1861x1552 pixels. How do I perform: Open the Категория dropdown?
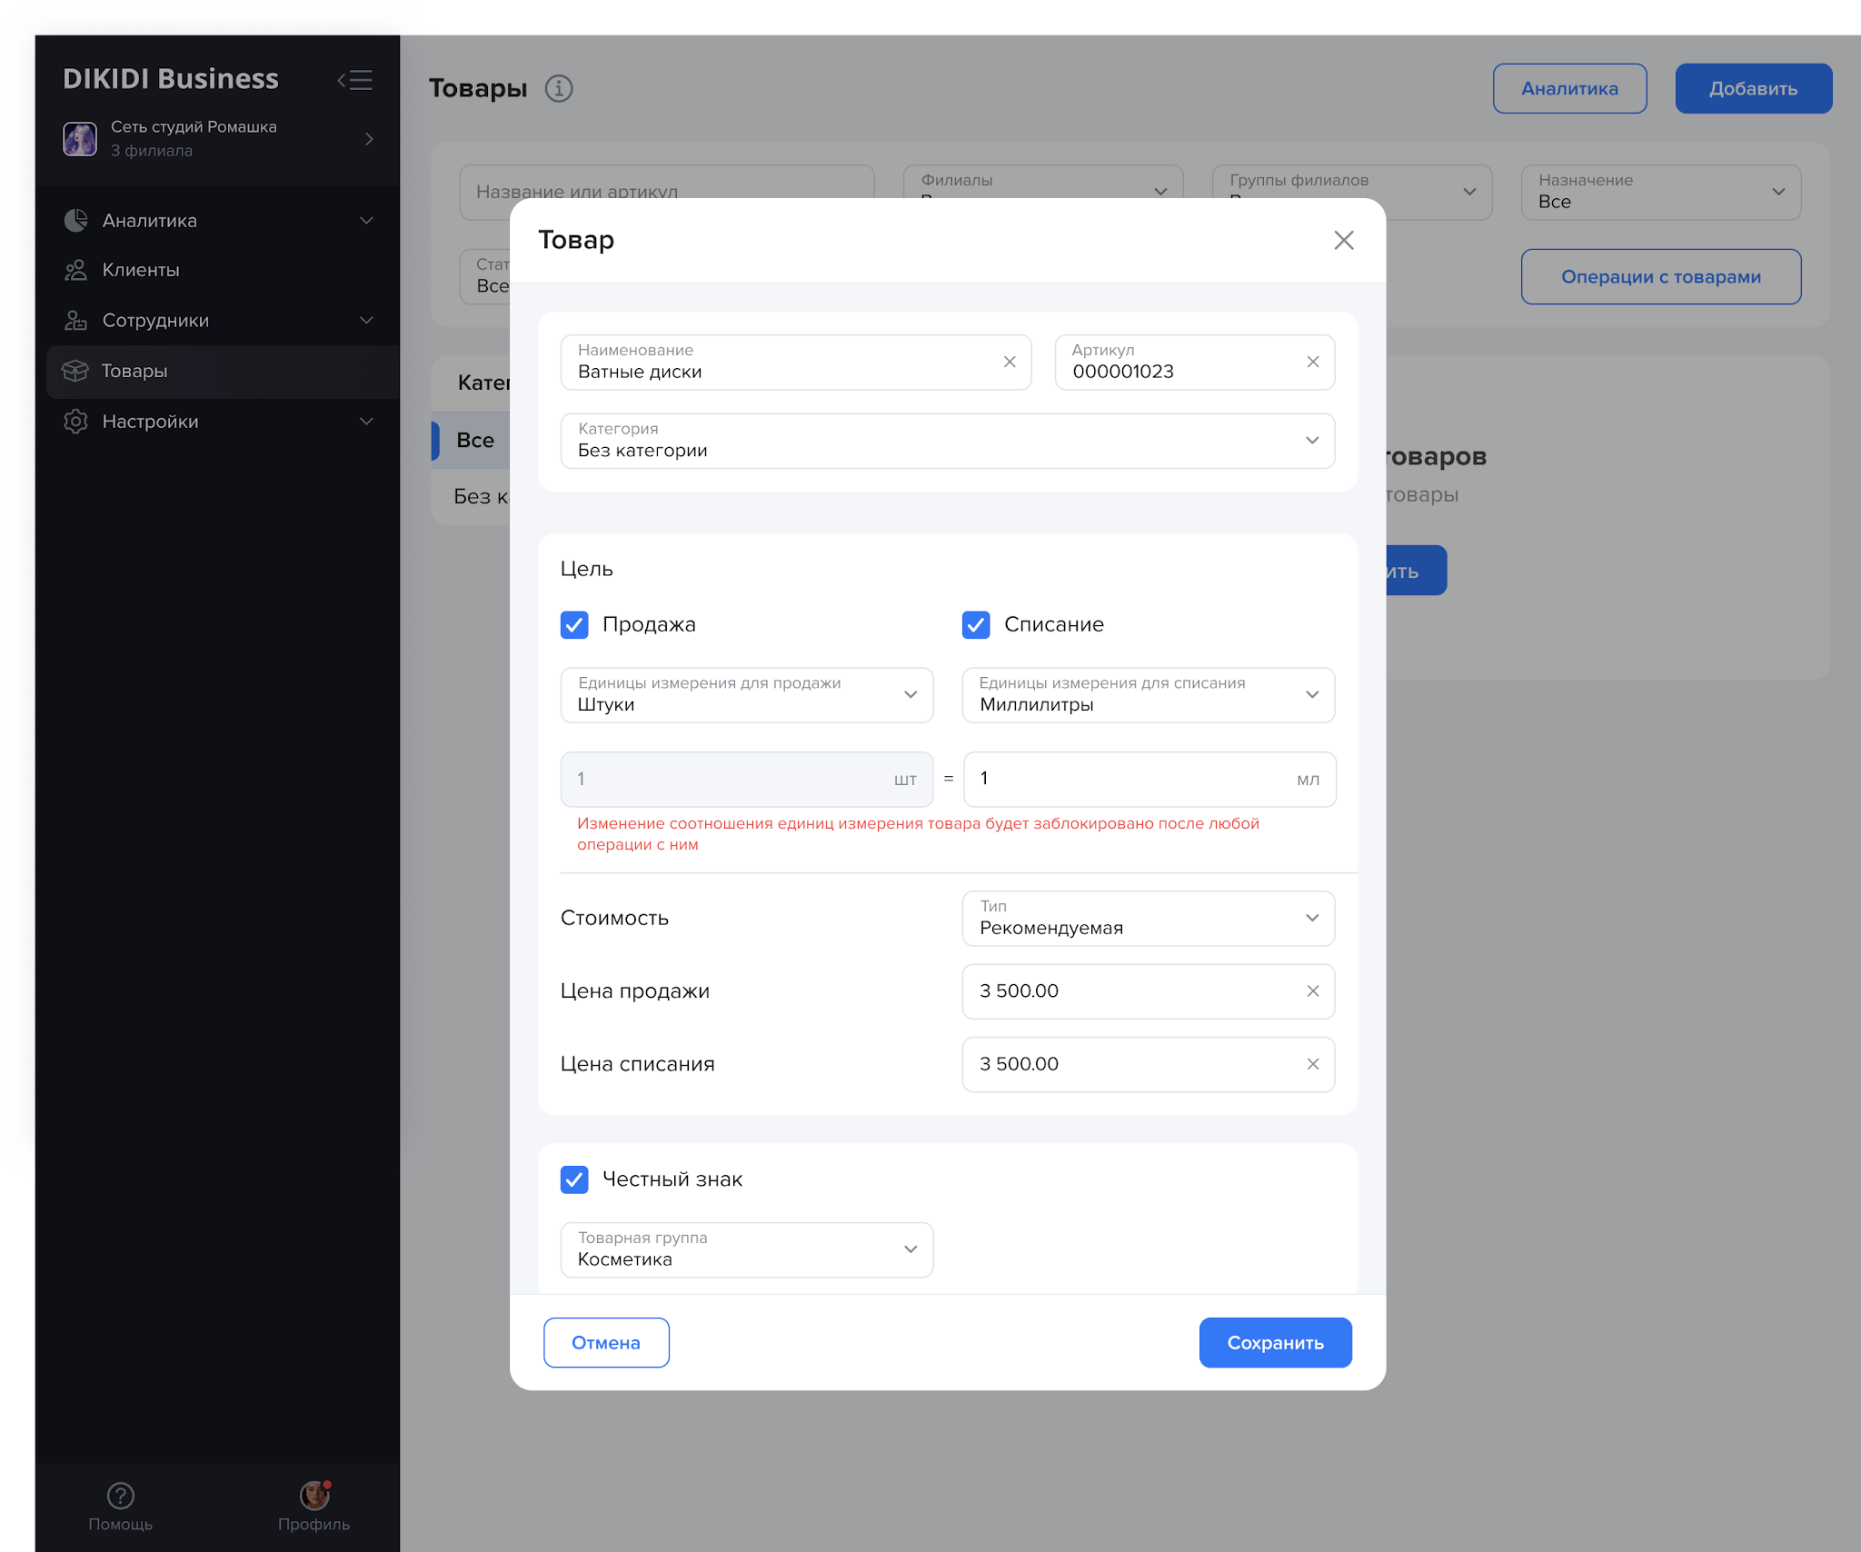(x=948, y=441)
